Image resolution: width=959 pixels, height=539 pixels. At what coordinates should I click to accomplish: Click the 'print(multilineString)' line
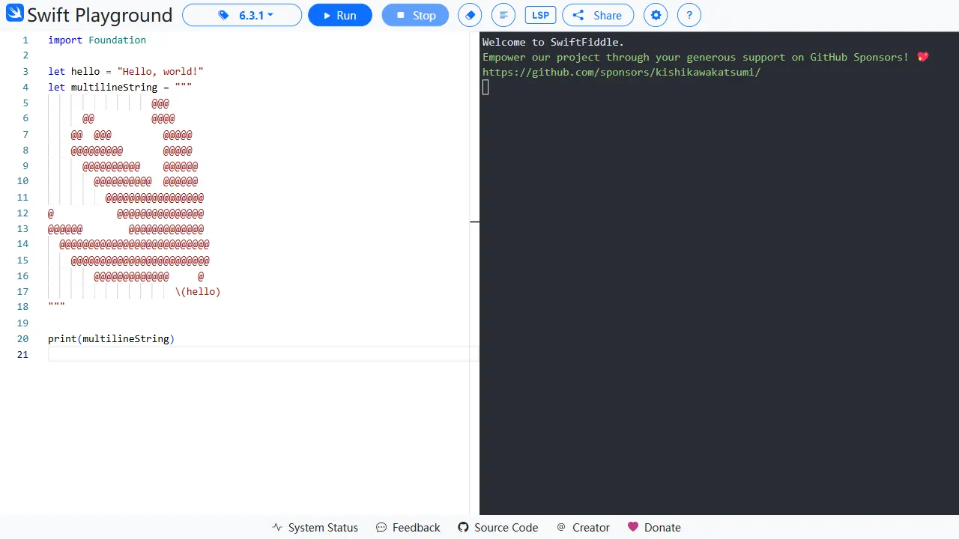pyautogui.click(x=111, y=339)
